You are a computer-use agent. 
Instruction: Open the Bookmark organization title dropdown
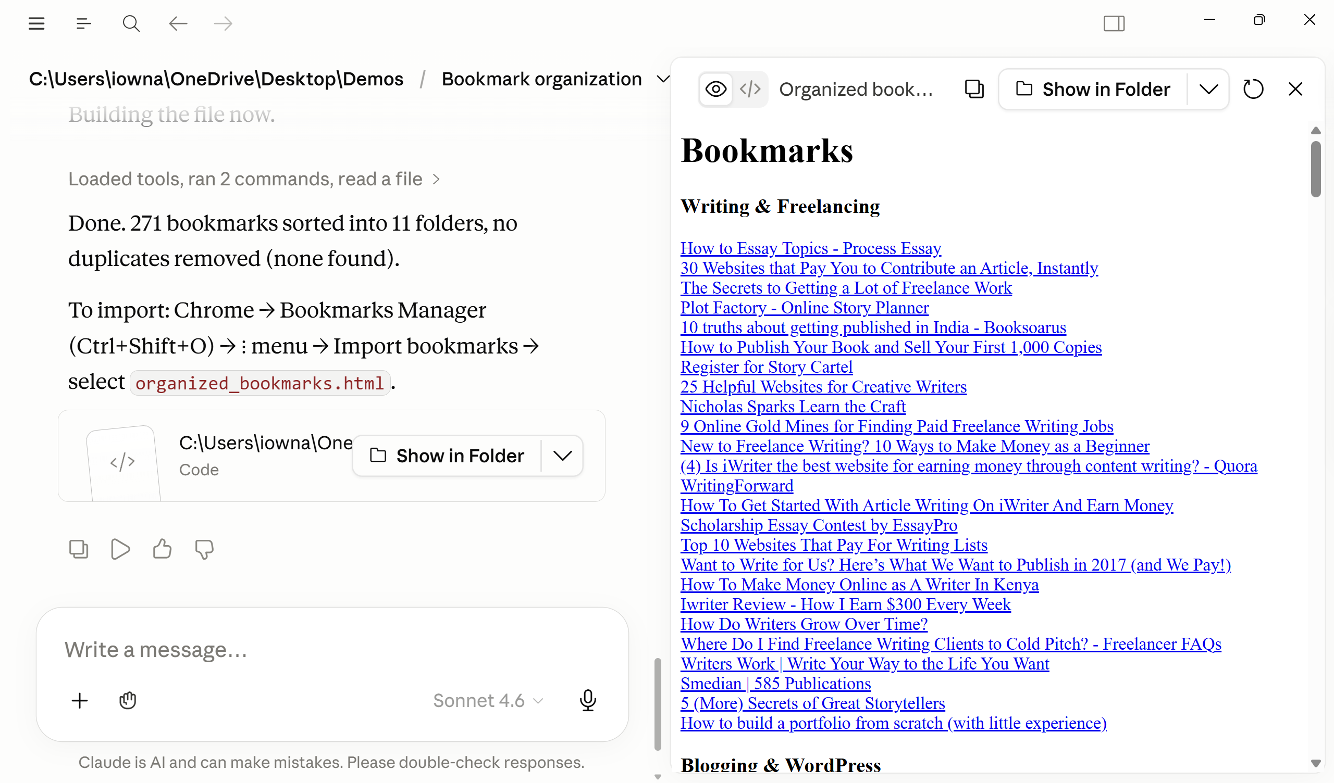pos(662,79)
